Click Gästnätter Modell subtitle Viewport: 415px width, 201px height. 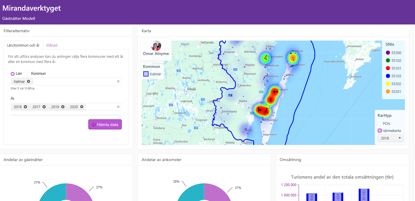[x=19, y=18]
